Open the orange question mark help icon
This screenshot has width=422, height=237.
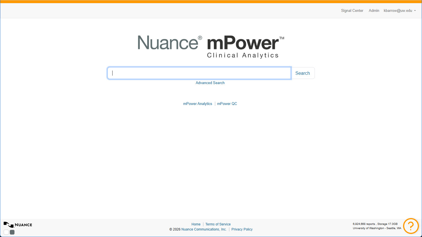[x=411, y=226]
